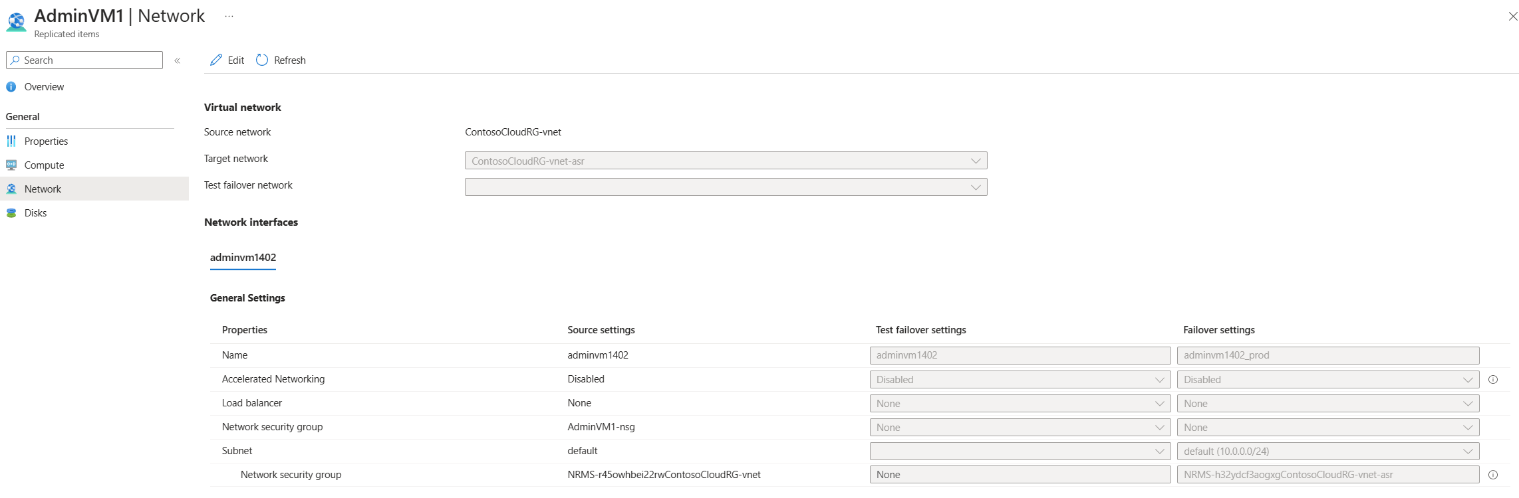Click the Edit pencil icon
The width and height of the screenshot is (1519, 498).
tap(216, 60)
